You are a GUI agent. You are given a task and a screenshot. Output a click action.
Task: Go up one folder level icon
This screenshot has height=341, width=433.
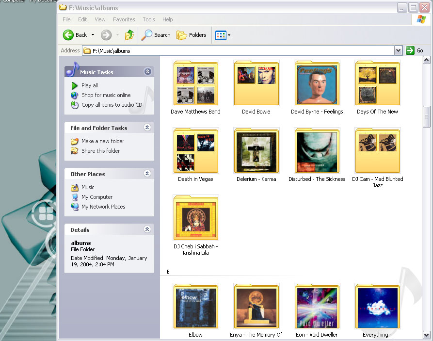[129, 35]
